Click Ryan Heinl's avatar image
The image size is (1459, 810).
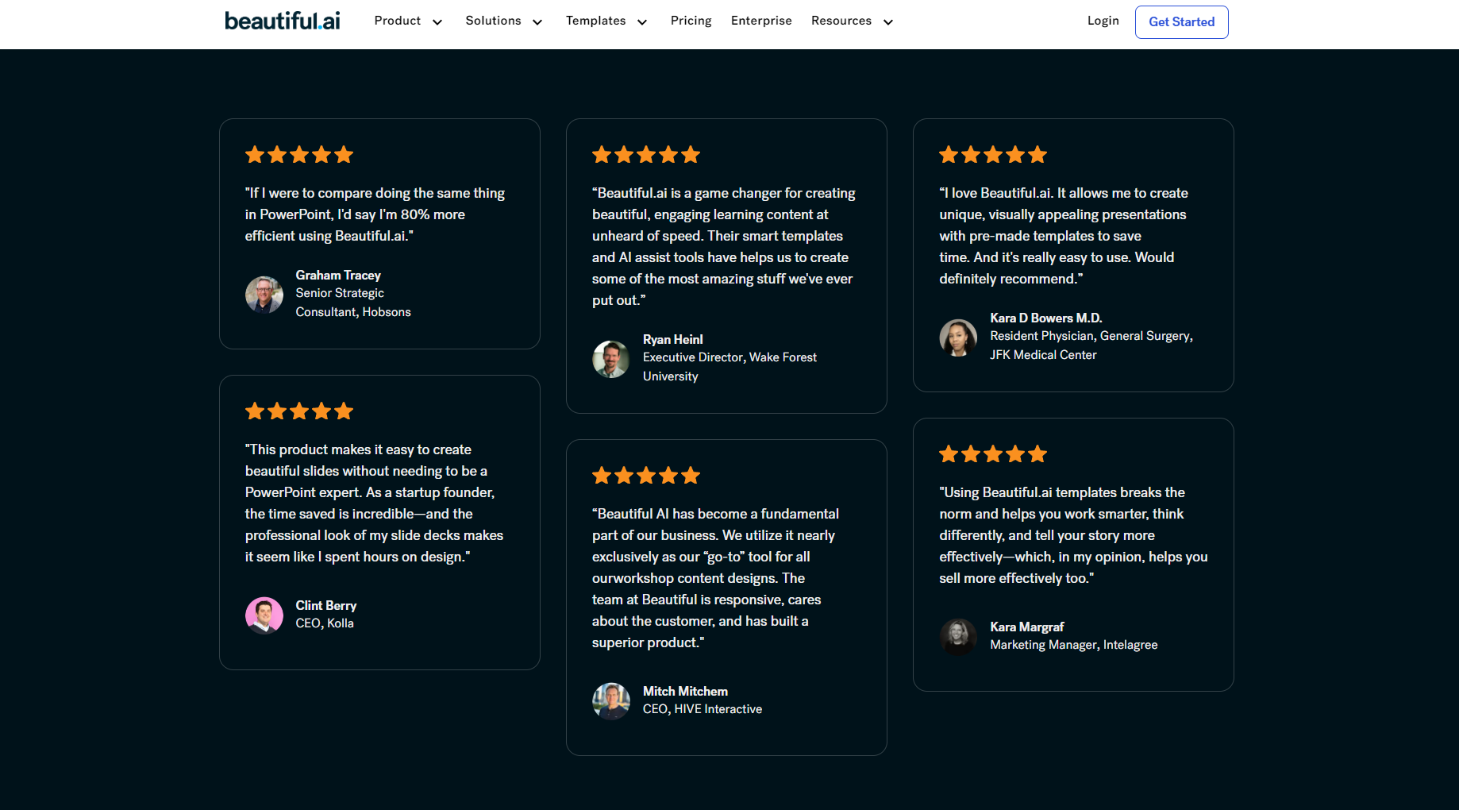(x=611, y=359)
